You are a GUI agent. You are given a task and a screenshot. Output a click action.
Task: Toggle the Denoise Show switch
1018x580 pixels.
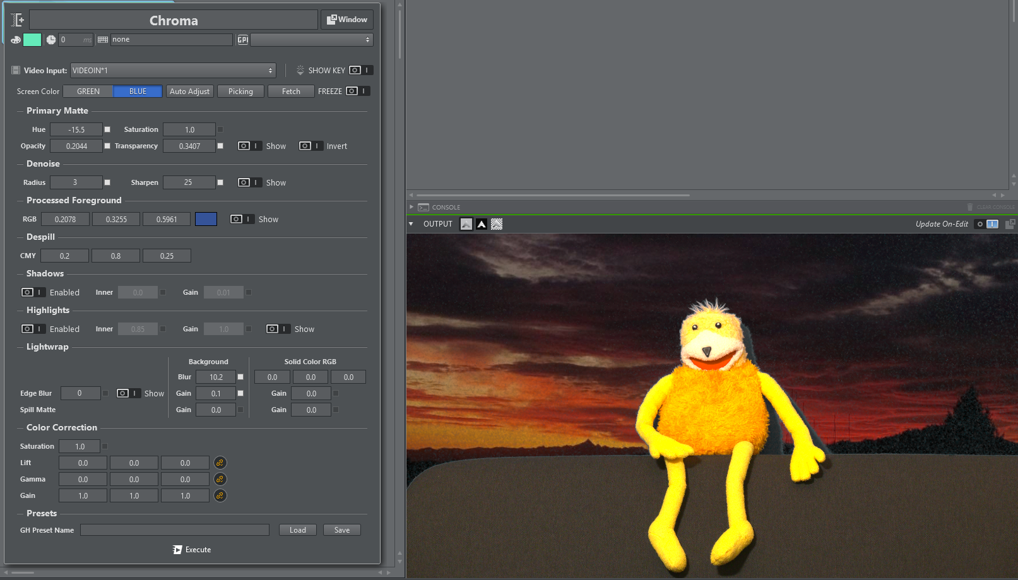click(x=249, y=182)
